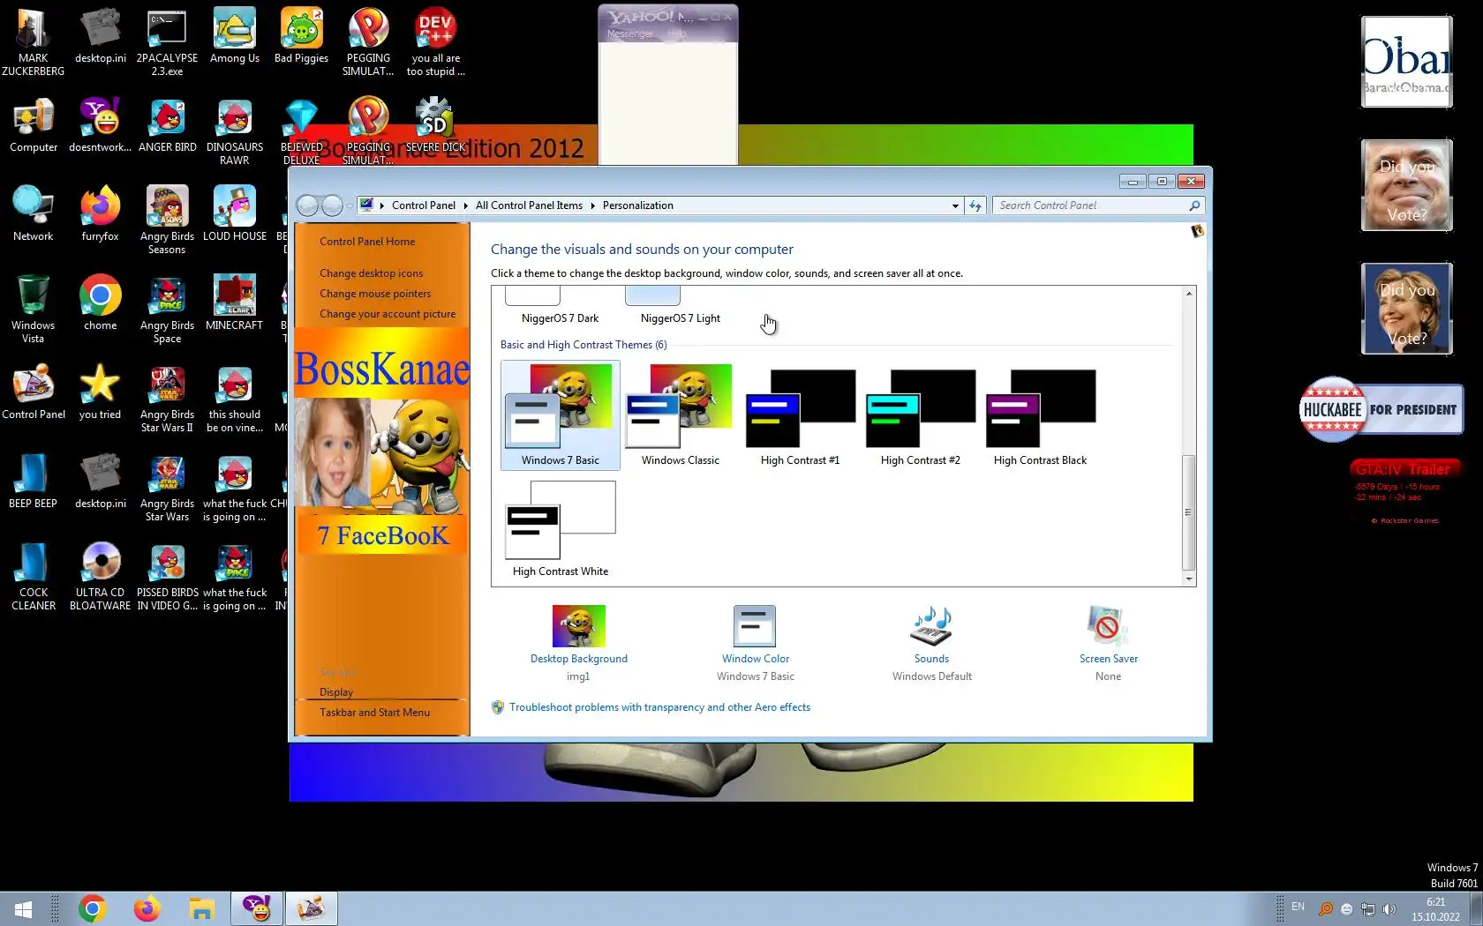Open the Computer desktop icon

pos(34,126)
